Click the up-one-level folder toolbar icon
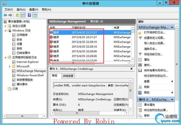 point(17,15)
